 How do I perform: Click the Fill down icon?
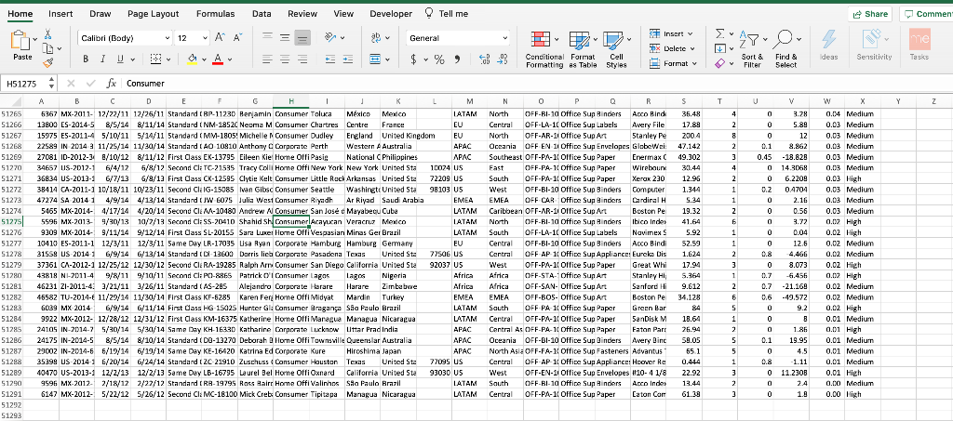click(720, 48)
